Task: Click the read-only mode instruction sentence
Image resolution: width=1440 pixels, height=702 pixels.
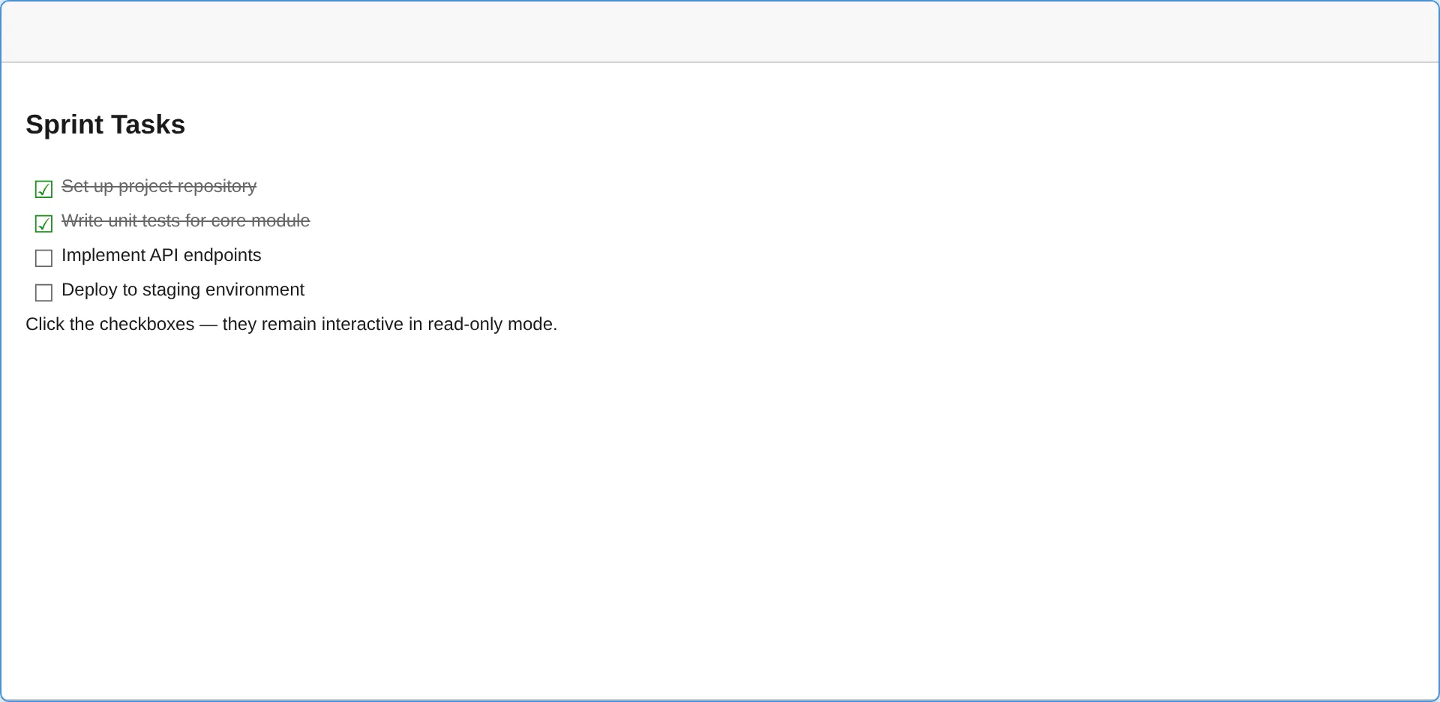Action: click(291, 324)
